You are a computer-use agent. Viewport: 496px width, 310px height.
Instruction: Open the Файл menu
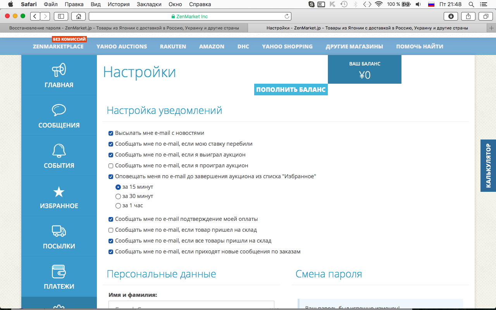[51, 4]
